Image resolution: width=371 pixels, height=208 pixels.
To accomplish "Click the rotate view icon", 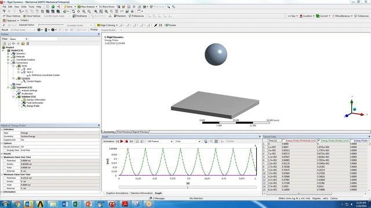I will tap(74, 12).
